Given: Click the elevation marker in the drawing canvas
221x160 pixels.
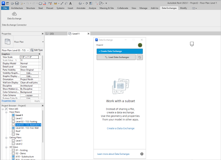Looking at the screenshot, I should click(x=192, y=44).
